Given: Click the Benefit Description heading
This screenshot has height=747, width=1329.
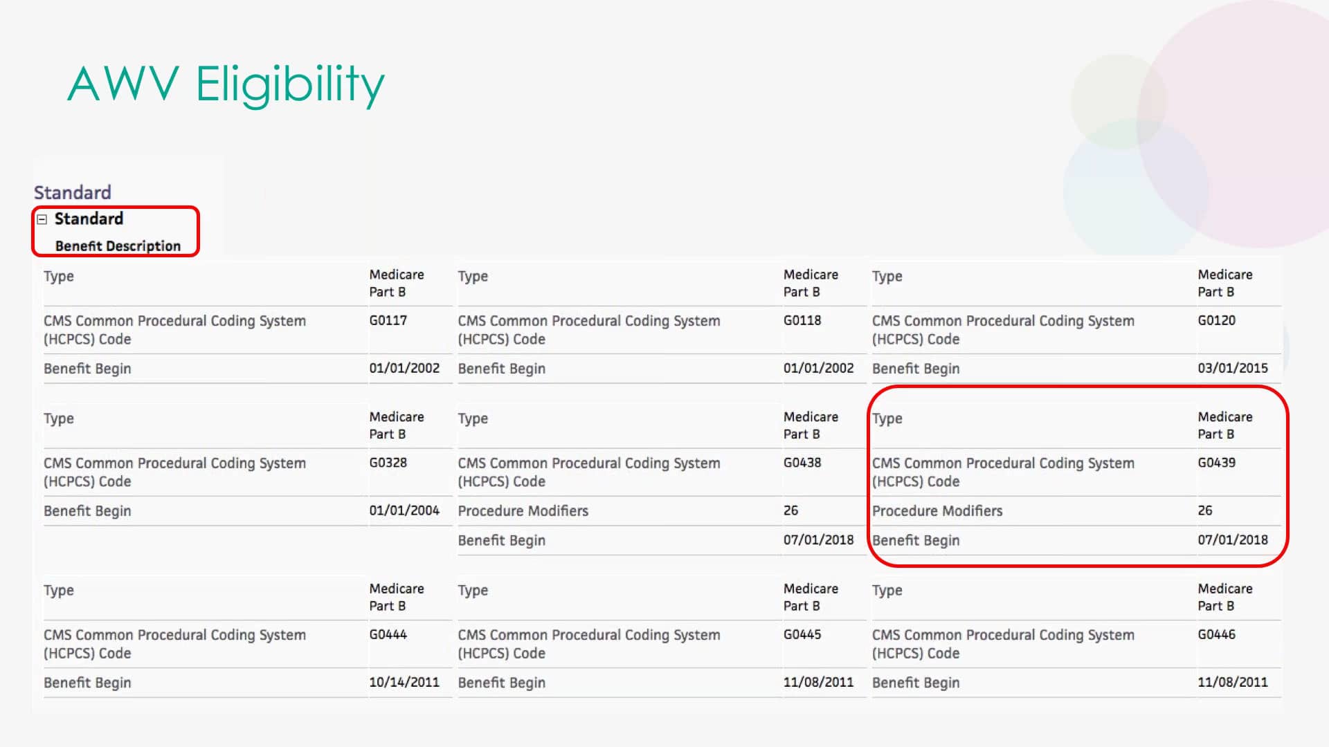Looking at the screenshot, I should [x=118, y=246].
